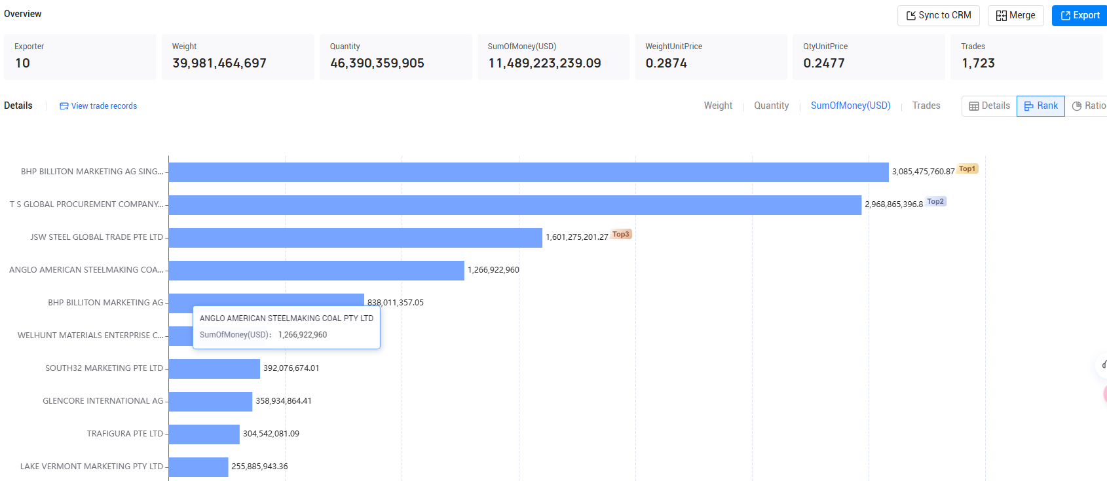
Task: Click the value label 392,076,674.01
Action: [x=291, y=368]
